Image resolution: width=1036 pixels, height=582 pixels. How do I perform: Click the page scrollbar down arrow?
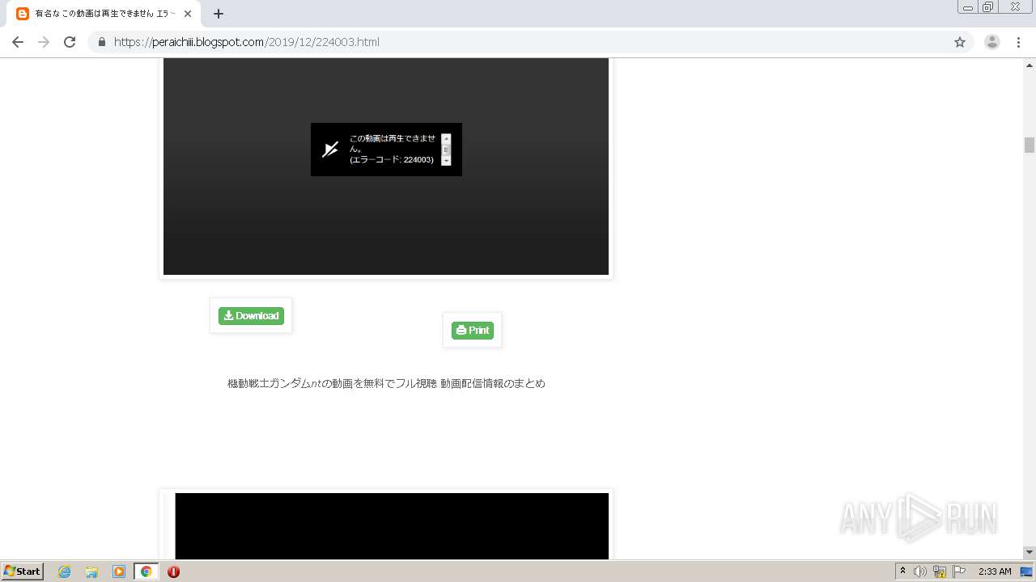pyautogui.click(x=1030, y=552)
